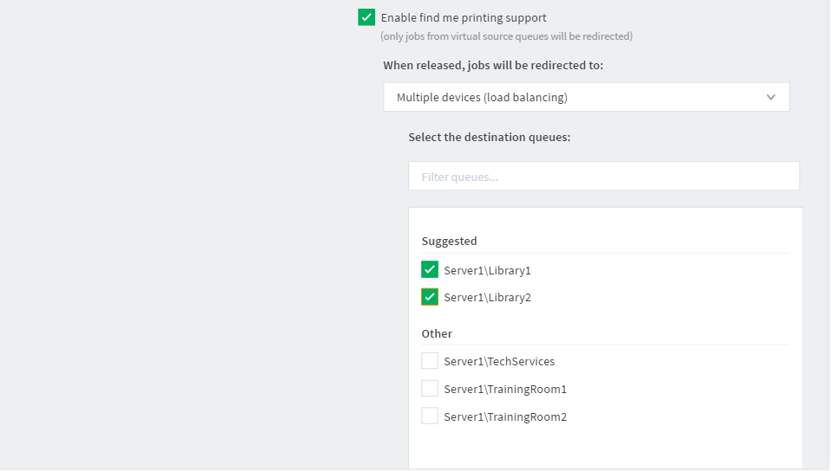Click the Server1\Library2 queue name text
Viewport: 831px width, 471px height.
pos(487,298)
